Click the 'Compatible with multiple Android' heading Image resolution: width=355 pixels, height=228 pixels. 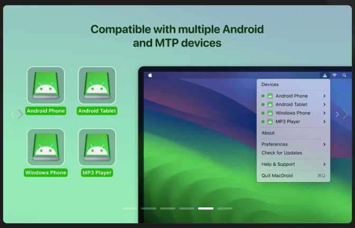point(177,30)
